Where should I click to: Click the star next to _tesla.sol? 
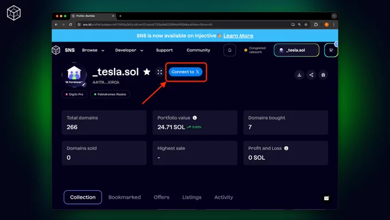coord(147,72)
